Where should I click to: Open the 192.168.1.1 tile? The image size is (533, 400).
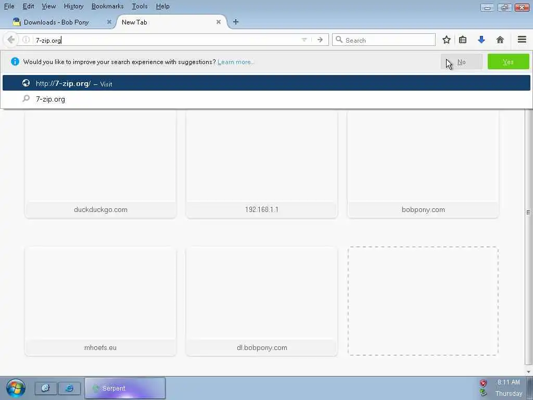(x=262, y=163)
